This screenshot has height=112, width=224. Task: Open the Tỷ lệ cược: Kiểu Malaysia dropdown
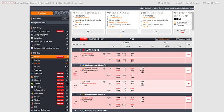click(212, 3)
